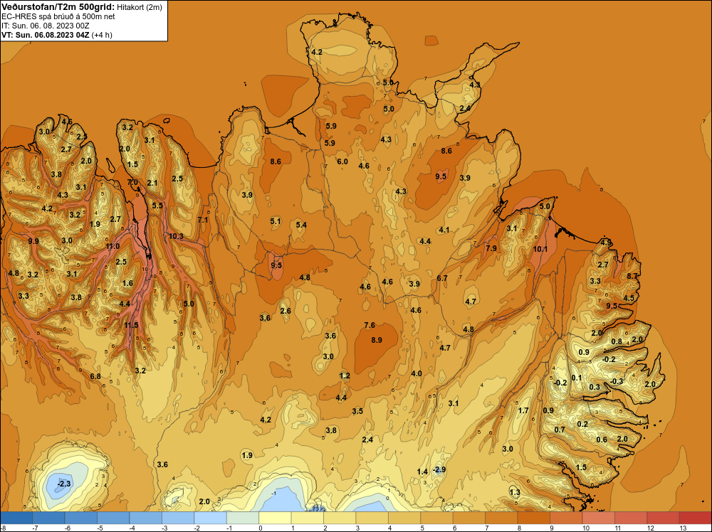
Task: Click the legend swatch between 8 and 9
Action: click(533, 518)
